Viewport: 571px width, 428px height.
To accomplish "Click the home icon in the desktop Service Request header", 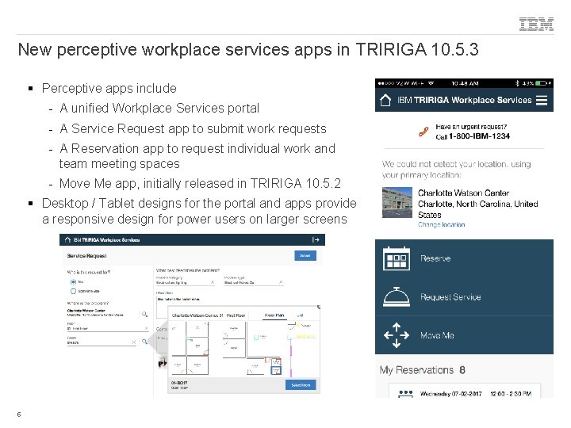I will click(67, 240).
